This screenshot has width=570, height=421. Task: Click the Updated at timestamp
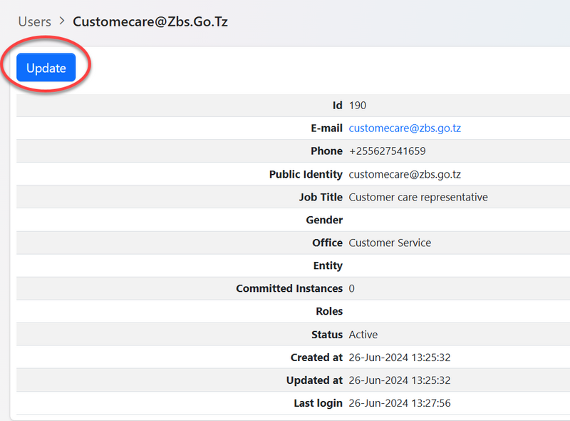coord(399,380)
